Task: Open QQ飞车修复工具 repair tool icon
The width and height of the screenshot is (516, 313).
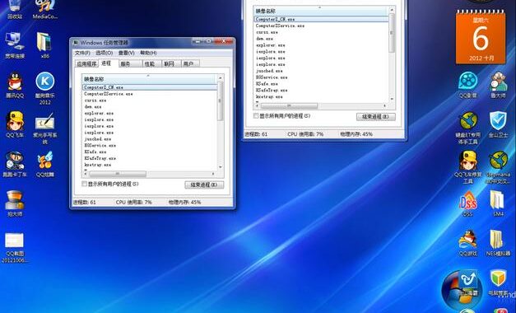Action: (468, 166)
